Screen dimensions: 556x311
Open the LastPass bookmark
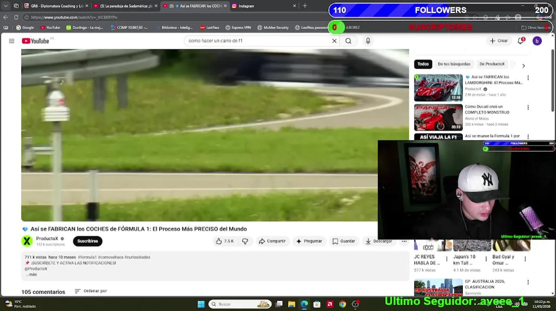click(210, 27)
